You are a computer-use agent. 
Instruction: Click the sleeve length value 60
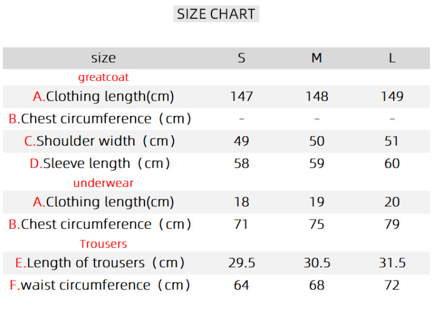point(392,163)
